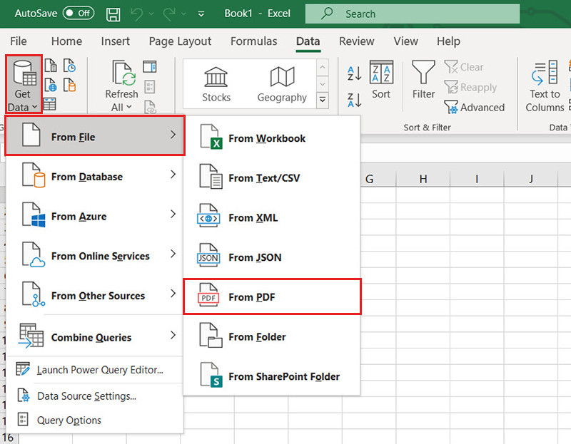
Task: Expand the Data Types gallery
Action: tap(323, 101)
